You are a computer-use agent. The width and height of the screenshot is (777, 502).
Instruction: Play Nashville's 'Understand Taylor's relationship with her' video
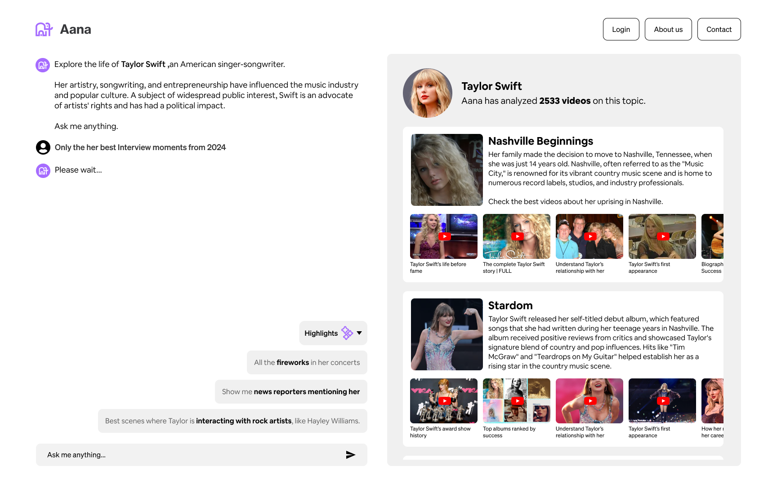[589, 236]
